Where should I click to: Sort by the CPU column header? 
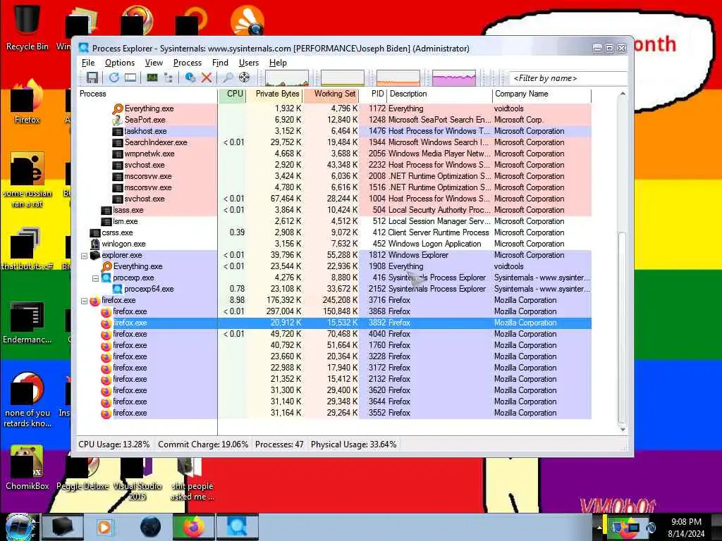232,94
